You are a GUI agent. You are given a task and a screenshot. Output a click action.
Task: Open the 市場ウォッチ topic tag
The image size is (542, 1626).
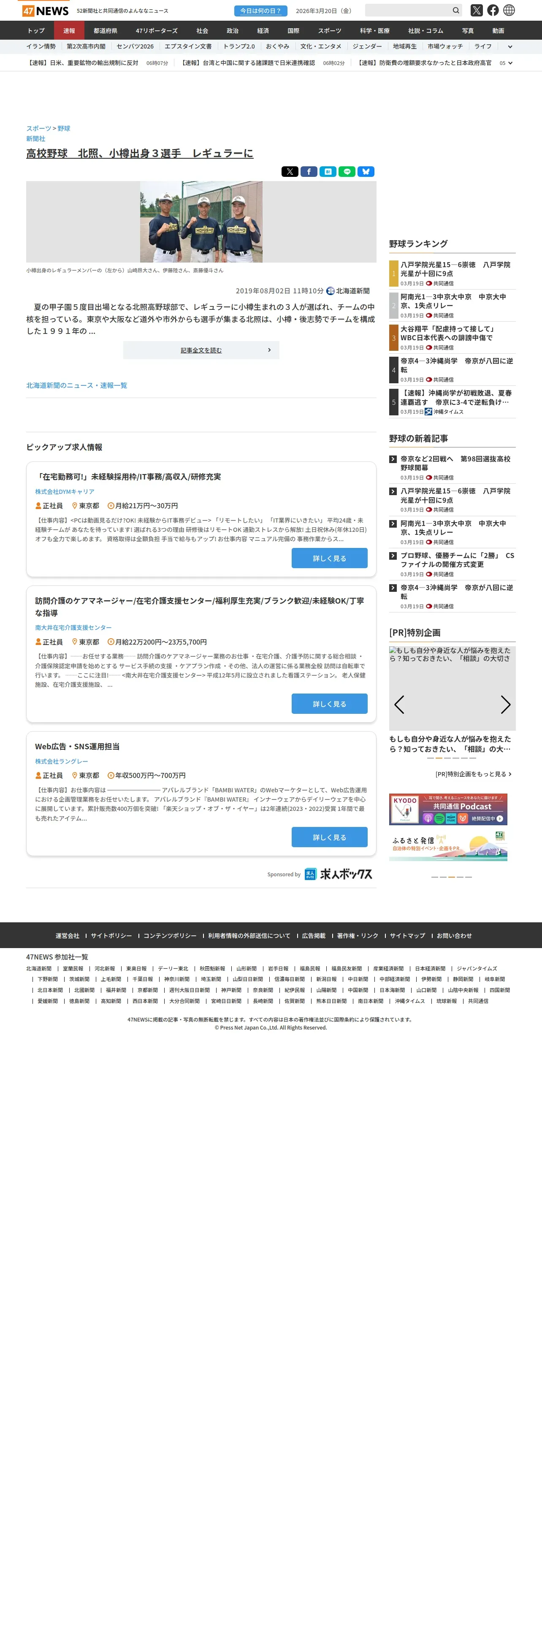tap(445, 47)
